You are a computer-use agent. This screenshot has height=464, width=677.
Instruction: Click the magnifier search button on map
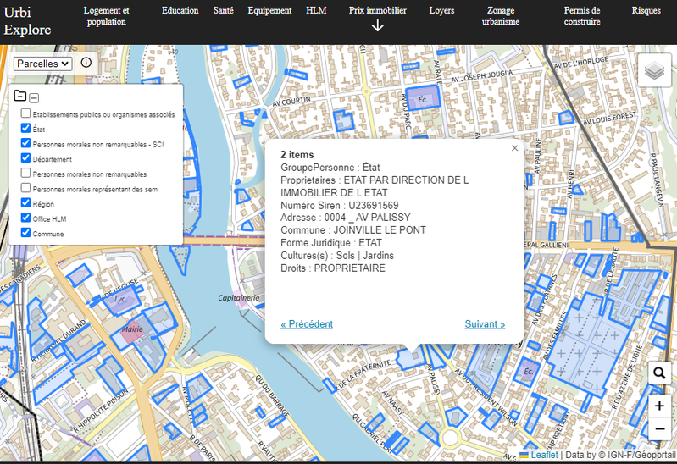pyautogui.click(x=659, y=373)
